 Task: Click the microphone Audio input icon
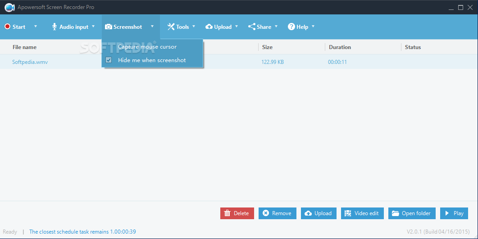[x=54, y=27]
